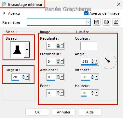123x118 pixels.
Task: Toggle the Aperçu de l'image checkbox
Action: 86,13
